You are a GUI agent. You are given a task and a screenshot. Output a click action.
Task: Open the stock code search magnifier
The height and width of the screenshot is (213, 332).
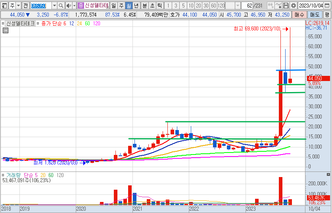tap(61, 6)
